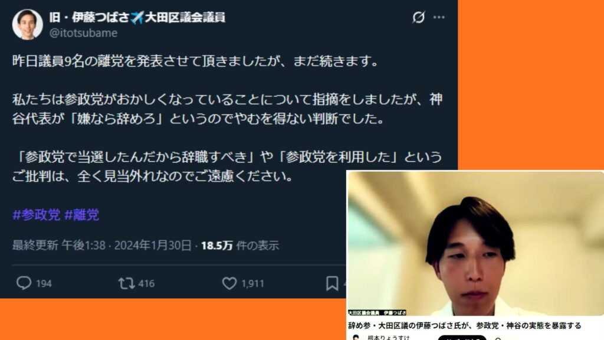The height and width of the screenshot is (340, 604).
Task: Click the dark subscribe button below video
Action: (x=462, y=338)
